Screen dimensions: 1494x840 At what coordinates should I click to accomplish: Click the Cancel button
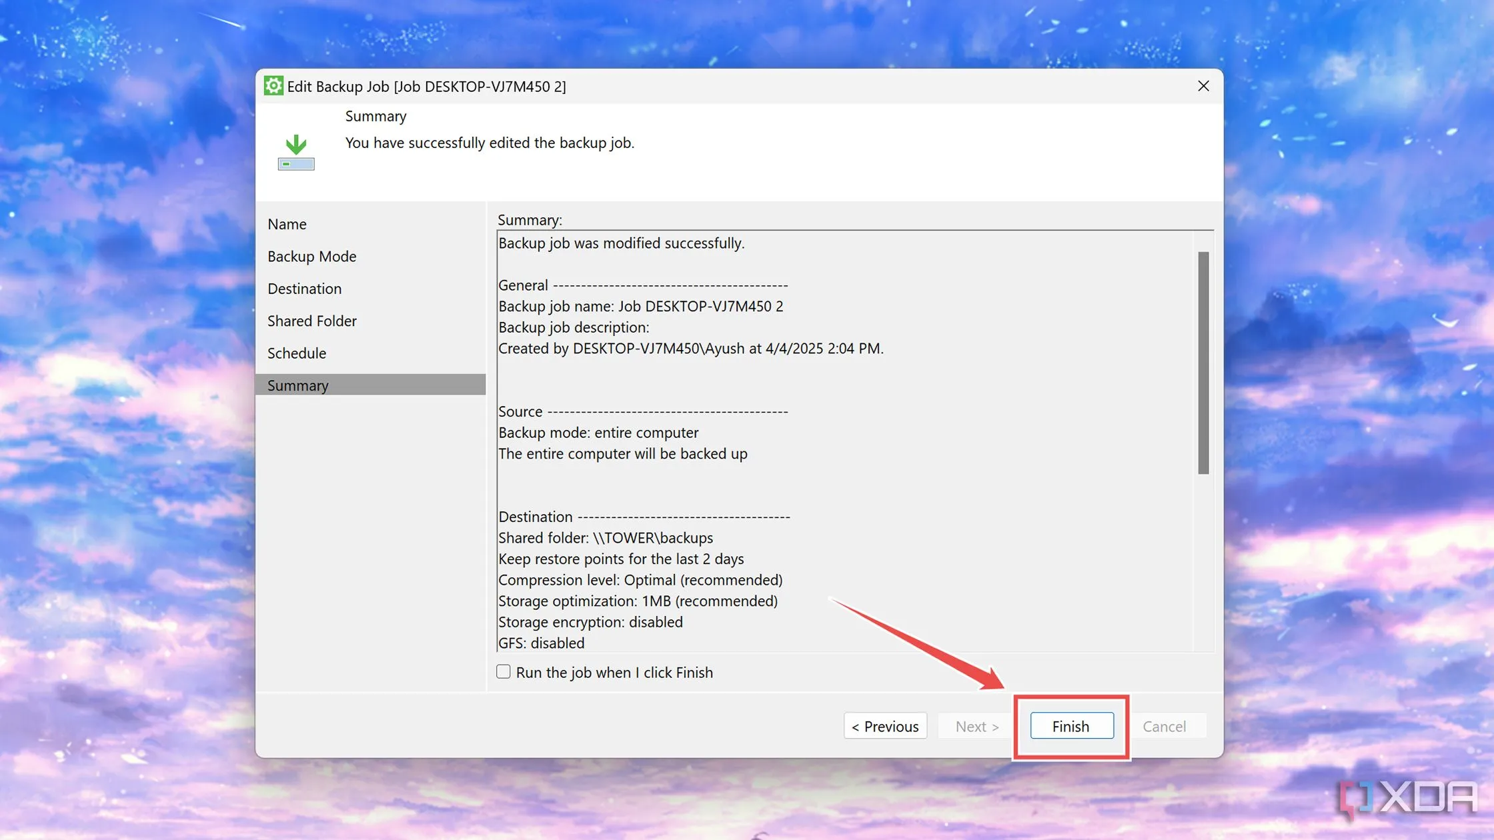(1164, 726)
